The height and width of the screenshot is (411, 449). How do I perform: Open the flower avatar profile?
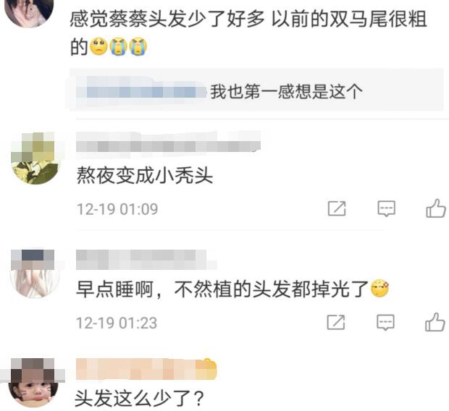(x=35, y=158)
